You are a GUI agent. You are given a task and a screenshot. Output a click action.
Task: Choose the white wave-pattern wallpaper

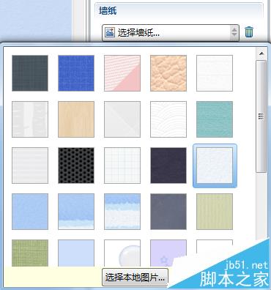point(168,119)
